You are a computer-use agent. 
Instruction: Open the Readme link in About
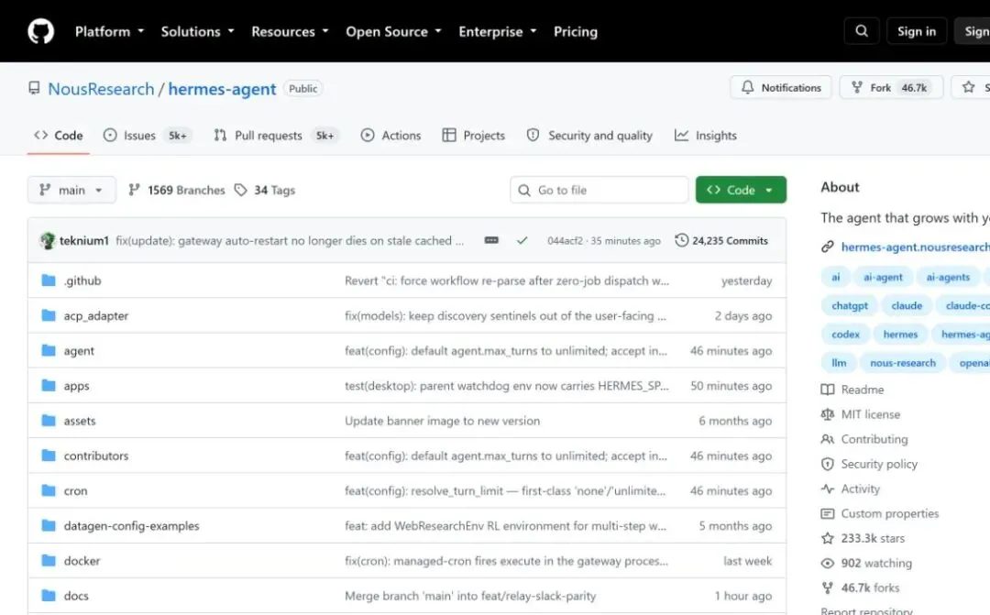pos(852,390)
